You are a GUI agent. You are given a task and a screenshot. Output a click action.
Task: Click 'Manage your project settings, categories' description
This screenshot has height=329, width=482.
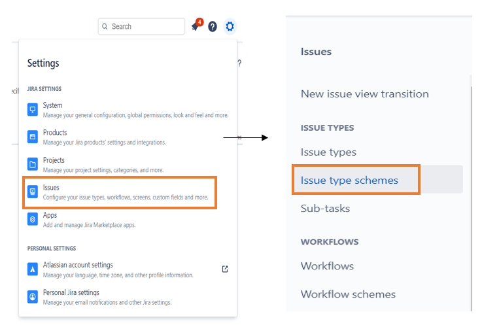tap(103, 170)
